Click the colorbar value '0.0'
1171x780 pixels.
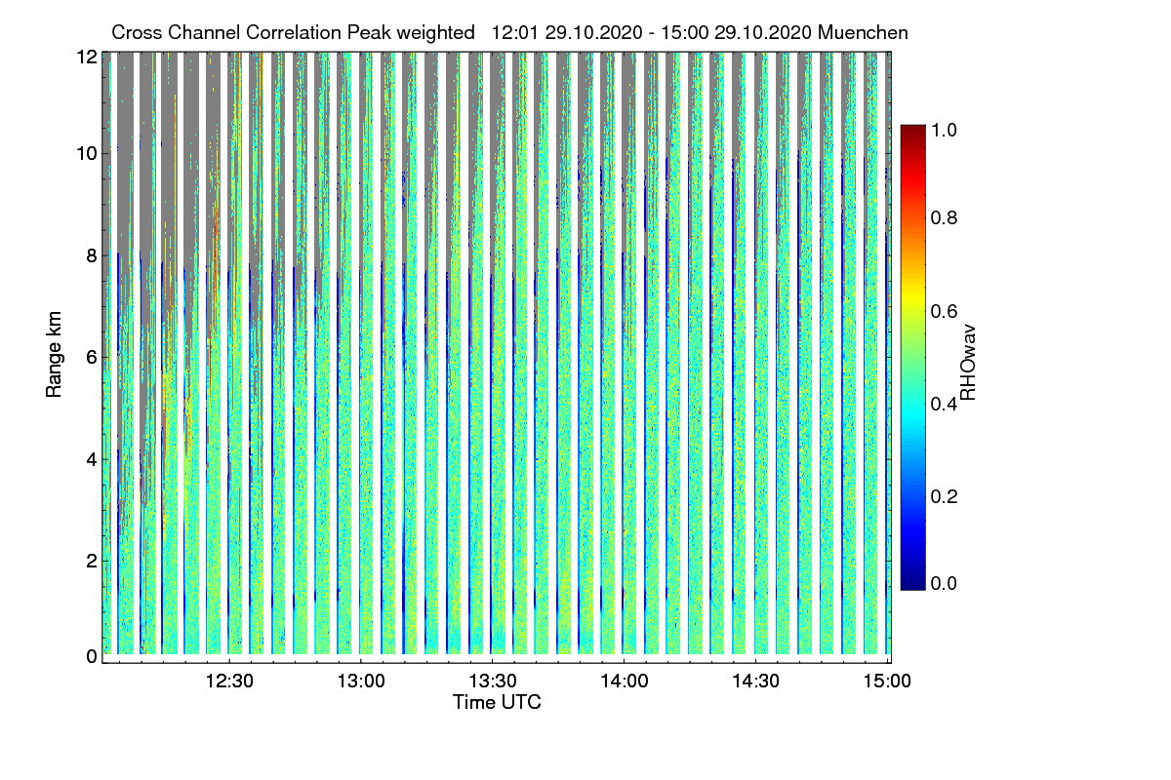(944, 583)
